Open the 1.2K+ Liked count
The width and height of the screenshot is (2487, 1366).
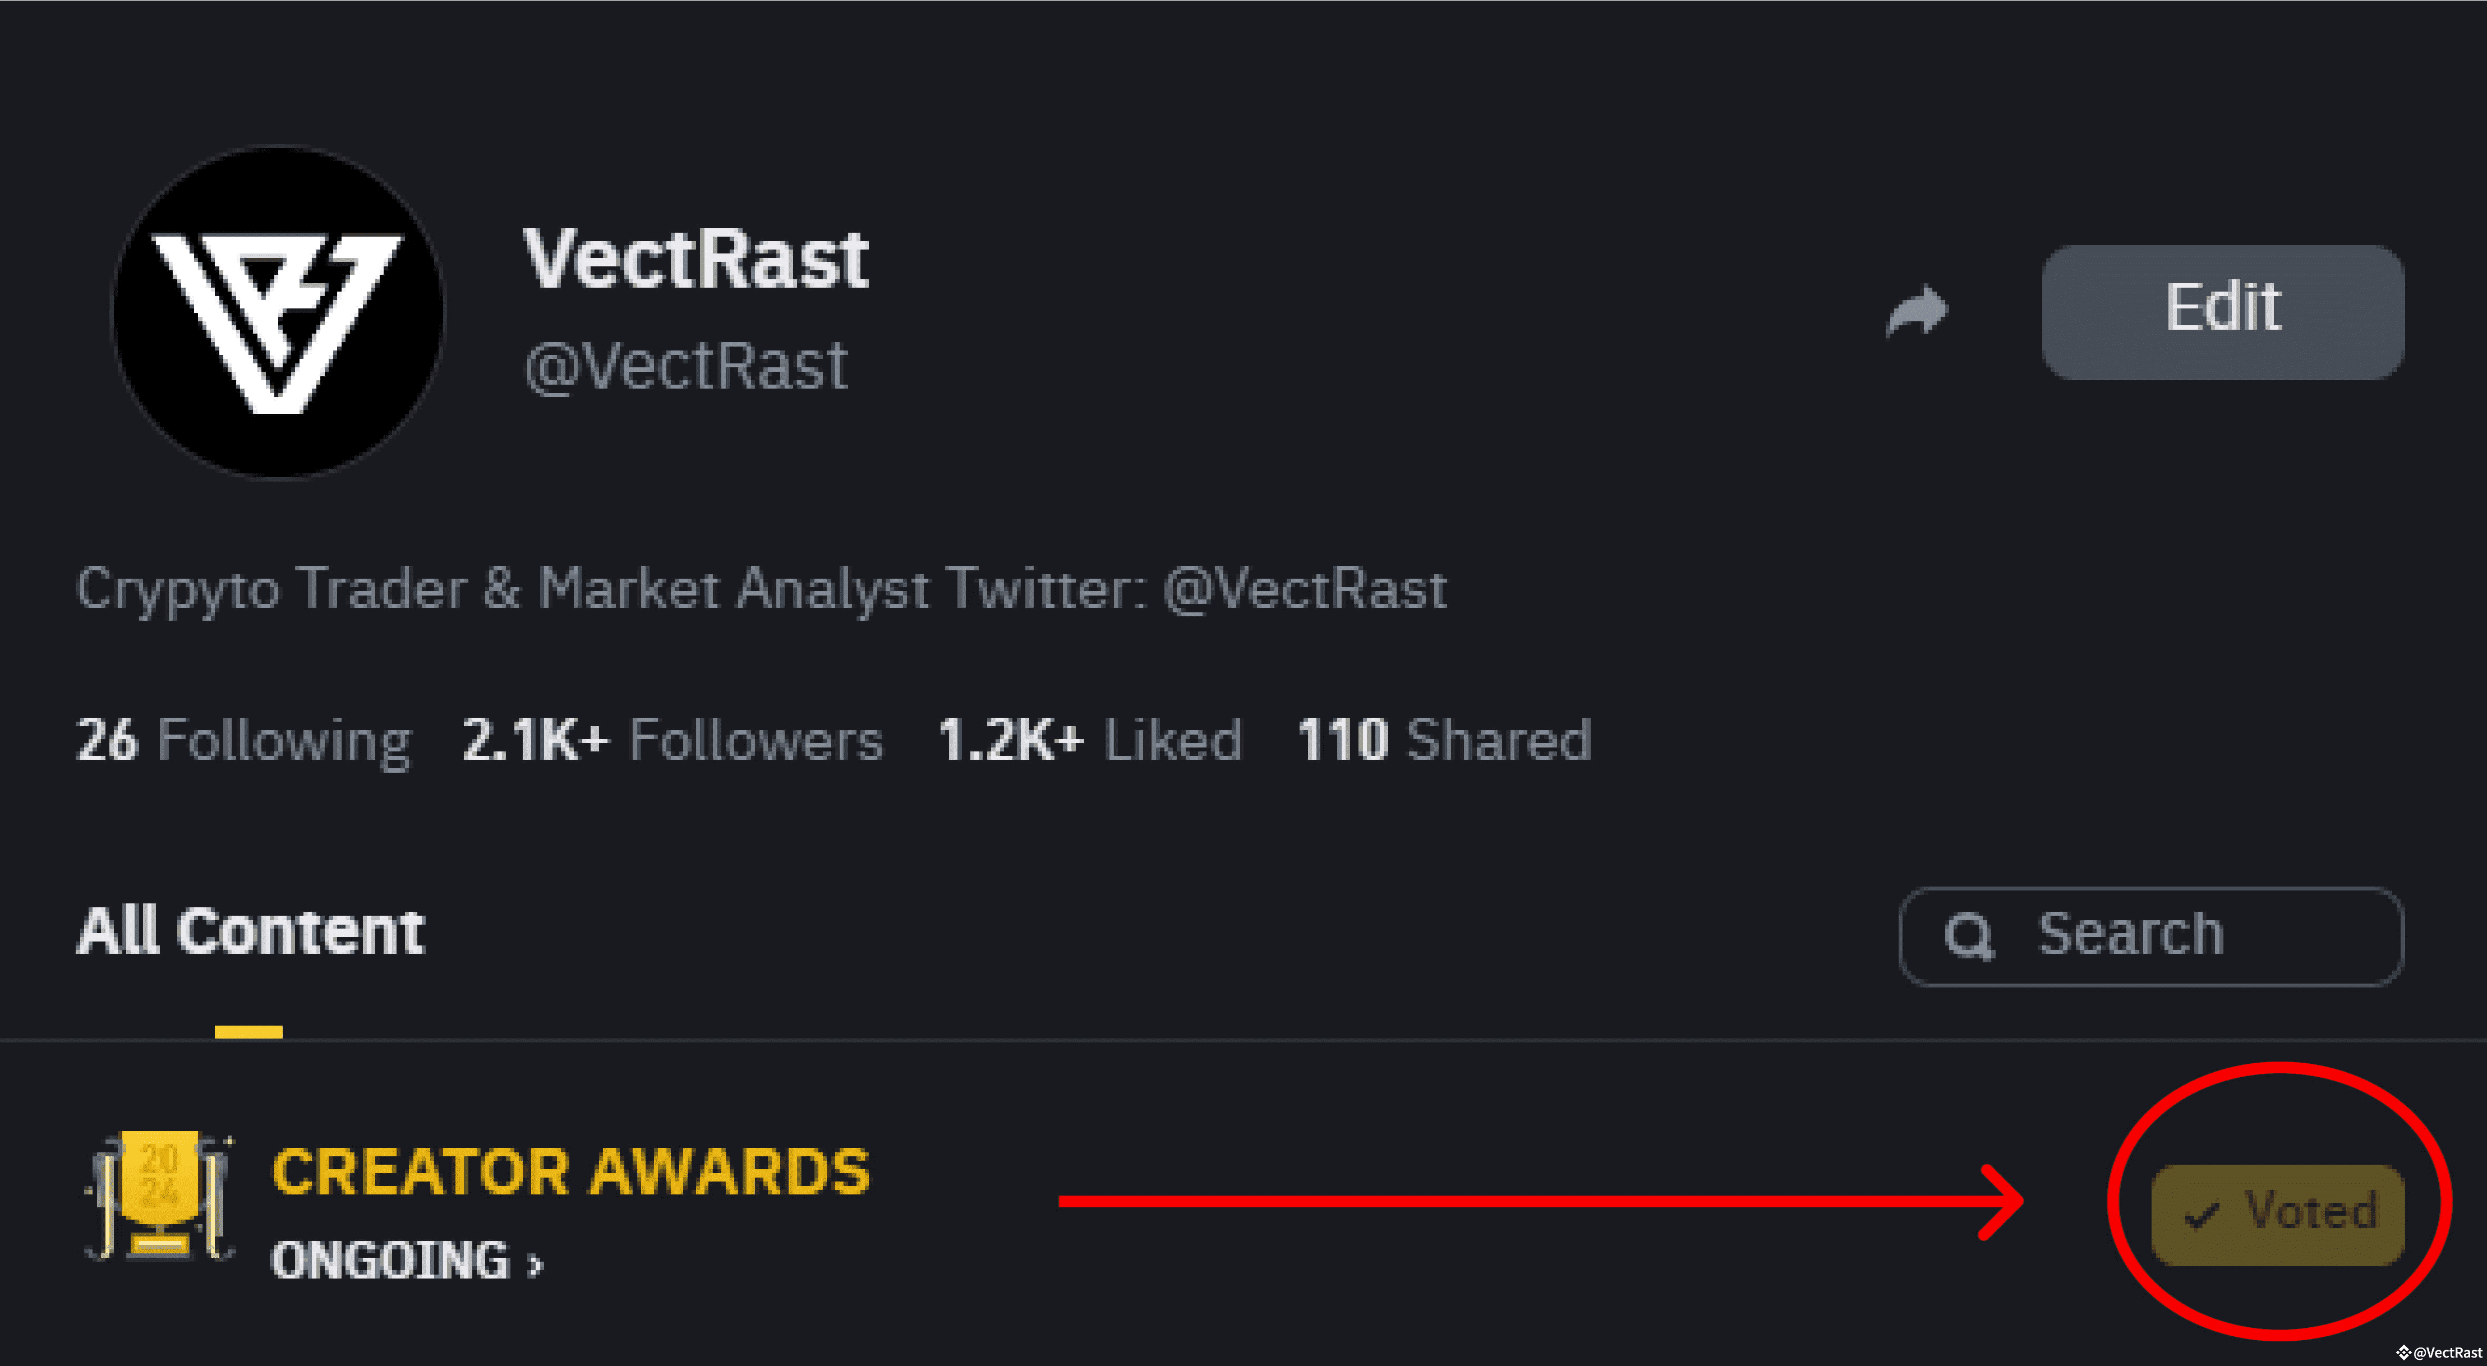click(1090, 741)
